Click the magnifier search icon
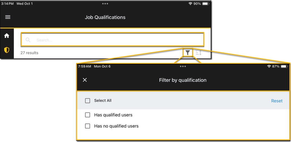The height and width of the screenshot is (142, 291). [x=28, y=40]
